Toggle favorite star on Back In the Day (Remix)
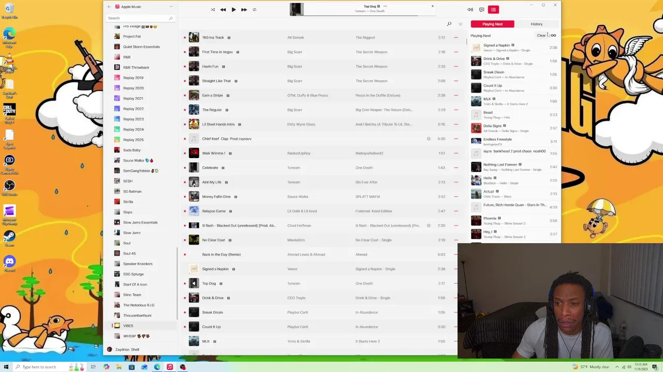663x372 pixels. tap(184, 254)
